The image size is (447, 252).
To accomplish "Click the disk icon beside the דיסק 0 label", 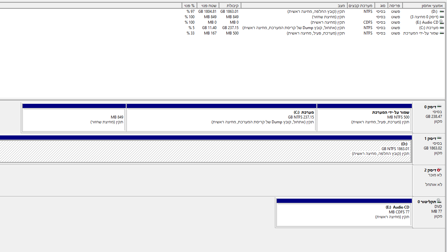I will [x=439, y=107].
